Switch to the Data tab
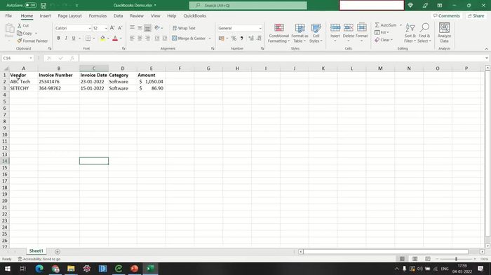The image size is (491, 275). click(118, 15)
